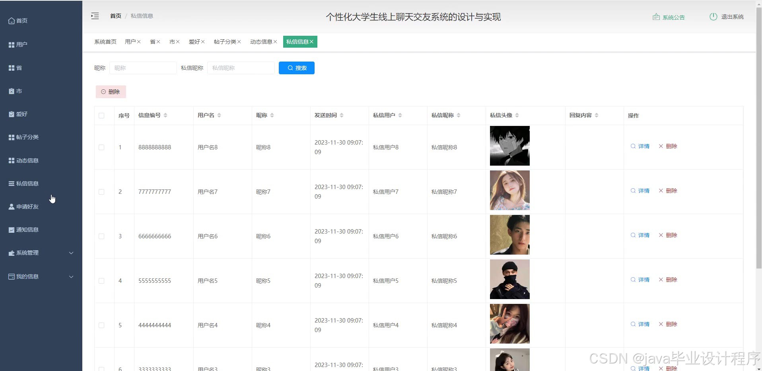This screenshot has height=371, width=762.
Task: Open 系统公告 at the top right
Action: point(669,17)
